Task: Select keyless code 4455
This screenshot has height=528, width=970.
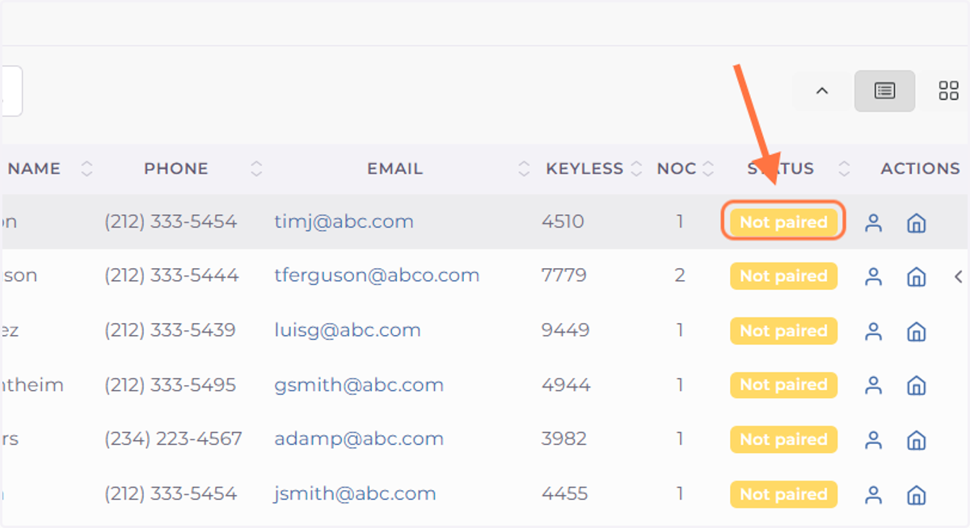Action: (x=564, y=494)
